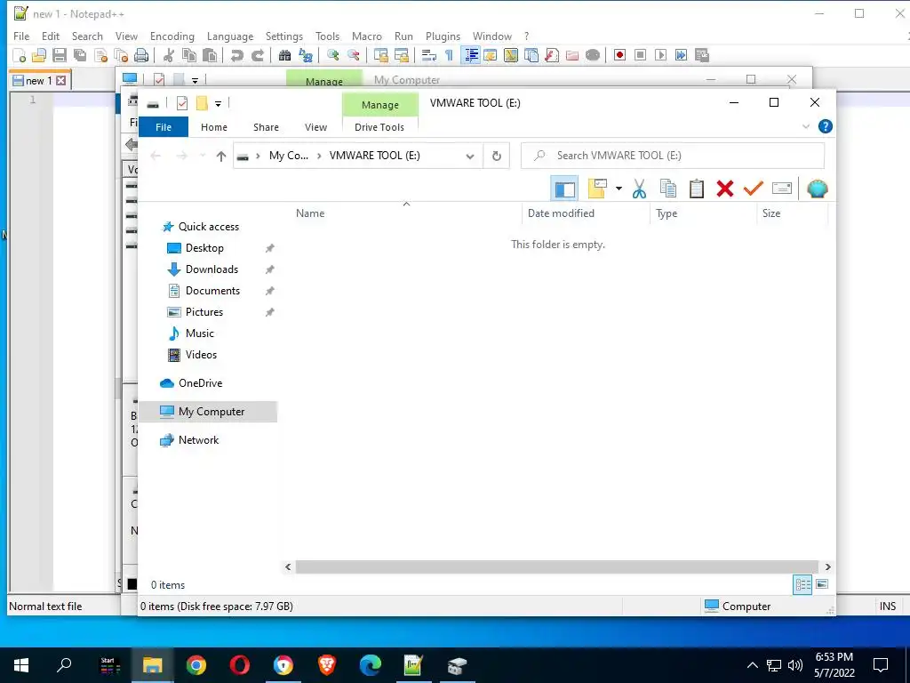Select OneDrive in navigation pane
Viewport: 910px width, 683px height.
pyautogui.click(x=200, y=383)
